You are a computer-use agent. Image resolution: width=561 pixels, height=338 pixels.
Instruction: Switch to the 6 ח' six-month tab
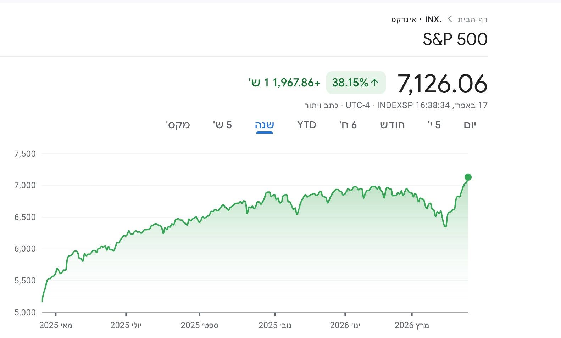tap(348, 125)
